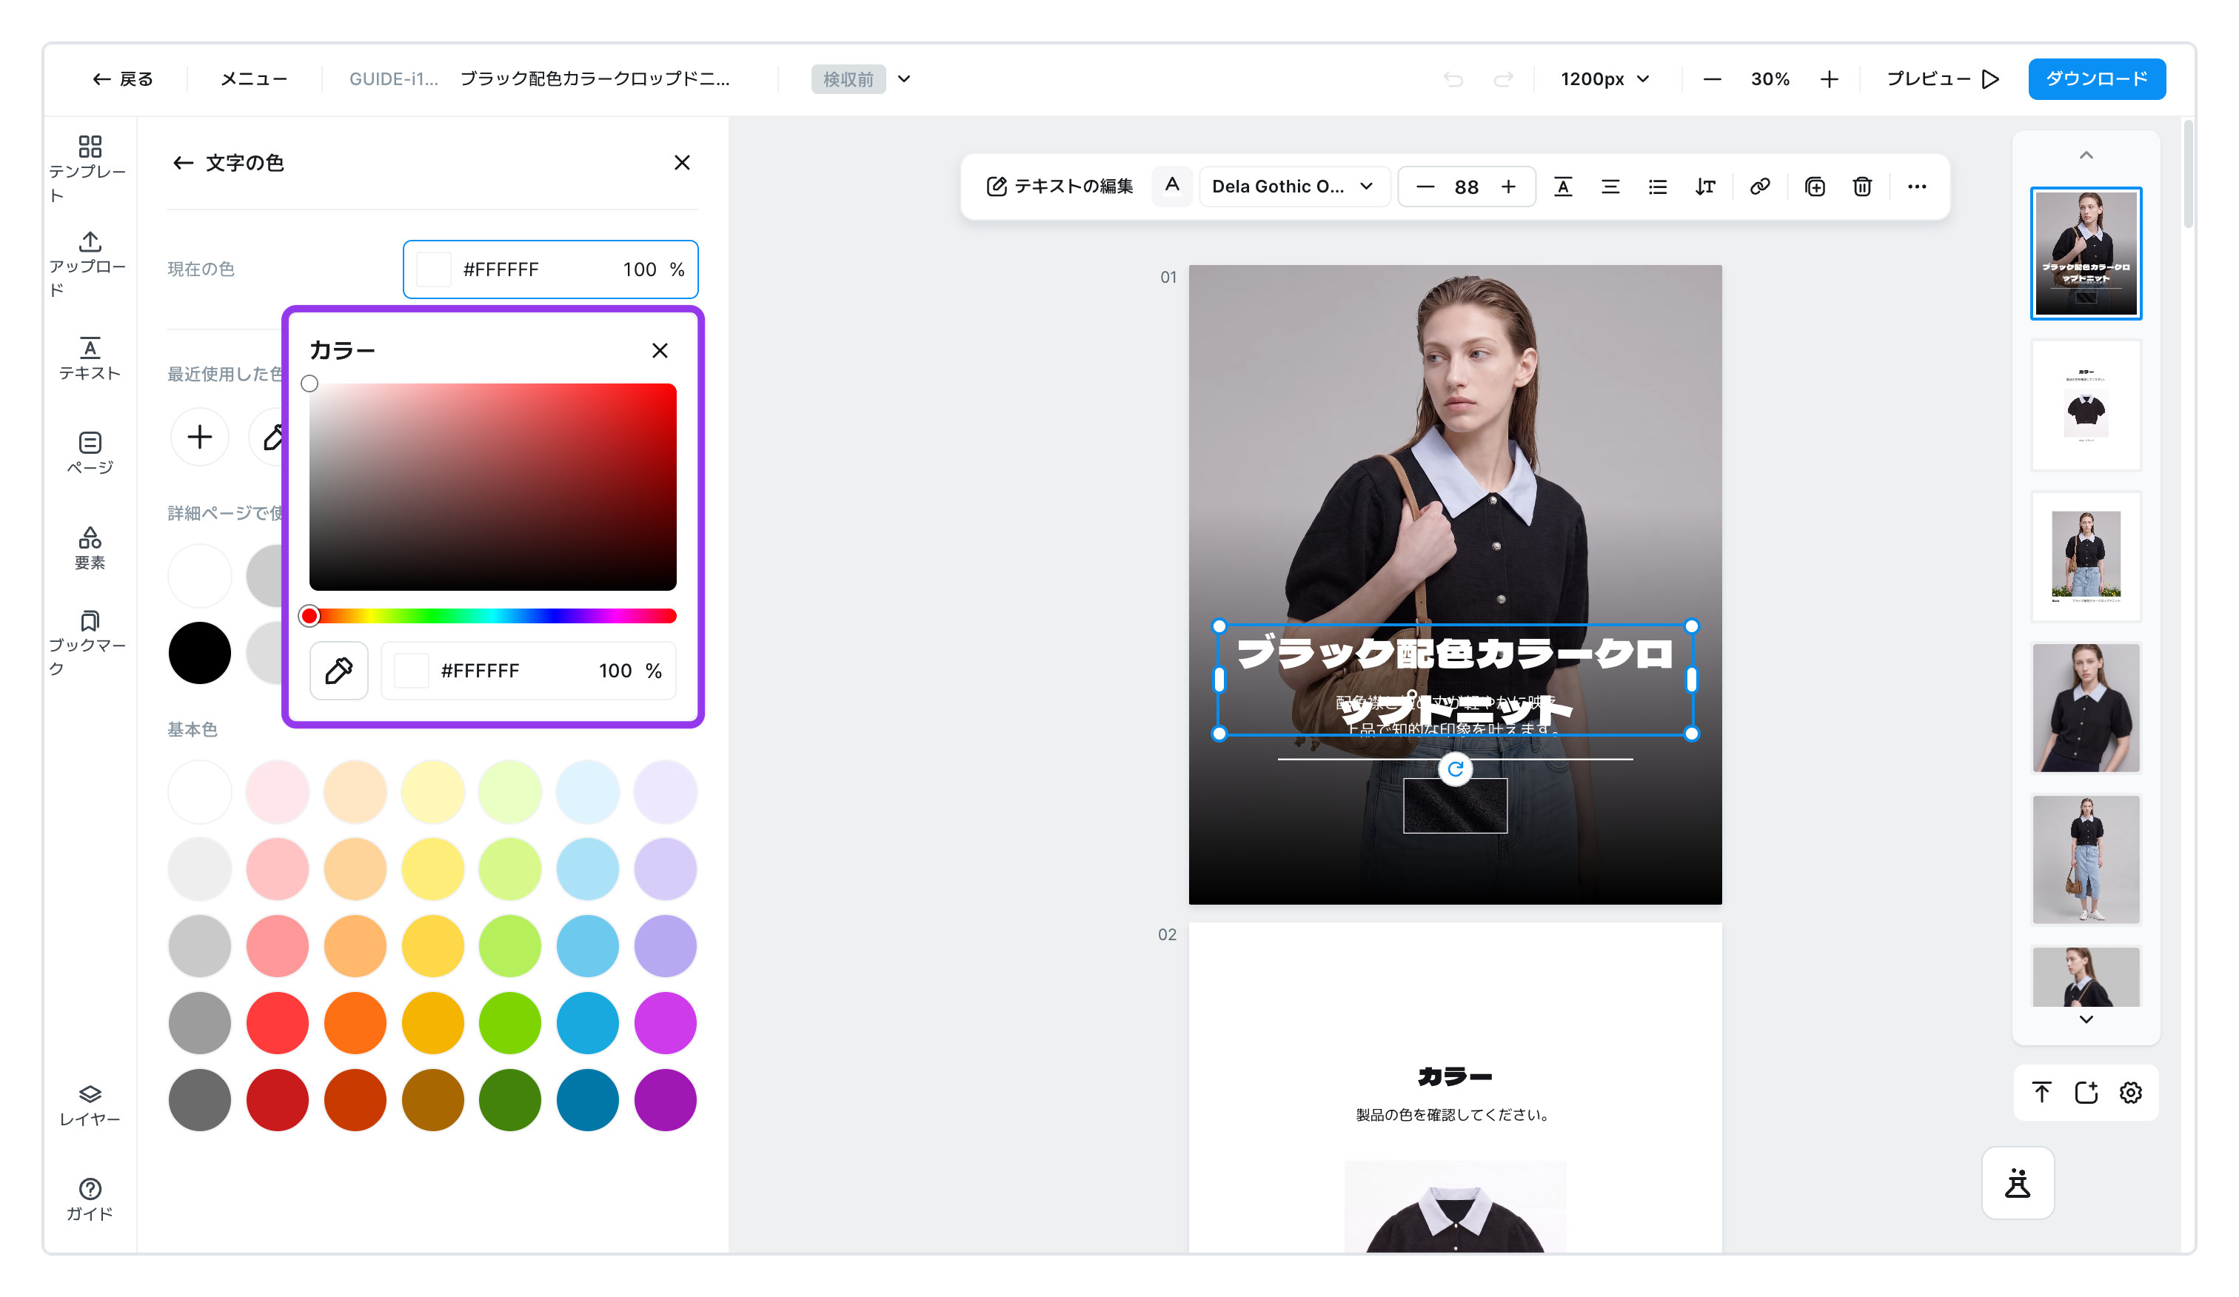2239x1297 pixels.
Task: Click plus swatch to add recent color
Action: tap(199, 436)
